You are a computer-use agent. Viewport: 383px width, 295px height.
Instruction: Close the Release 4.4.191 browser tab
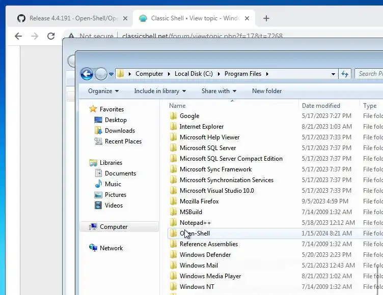(x=125, y=18)
